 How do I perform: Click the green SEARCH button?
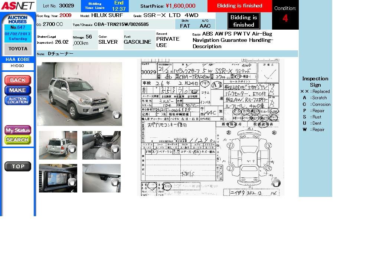17,140
